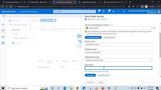Click the linked service panel scrollbar
Screen dimensions: 161x90
(160, 45)
